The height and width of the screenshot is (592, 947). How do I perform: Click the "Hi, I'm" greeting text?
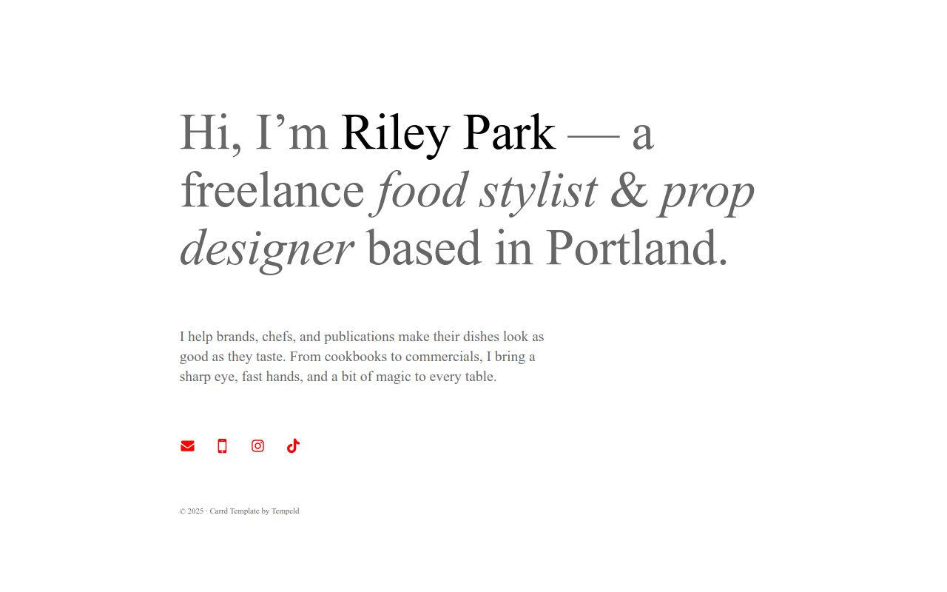(x=254, y=133)
